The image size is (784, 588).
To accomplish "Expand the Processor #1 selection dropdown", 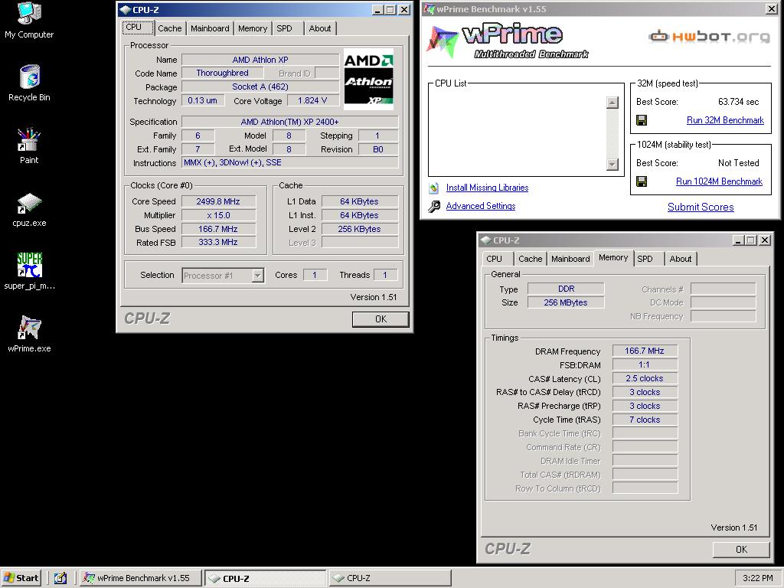I will pos(258,276).
